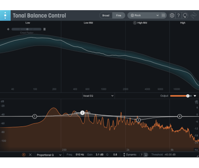The height and width of the screenshot is (168, 199).
Task: Select the up arrow dynamic direction
Action: click(142, 155)
